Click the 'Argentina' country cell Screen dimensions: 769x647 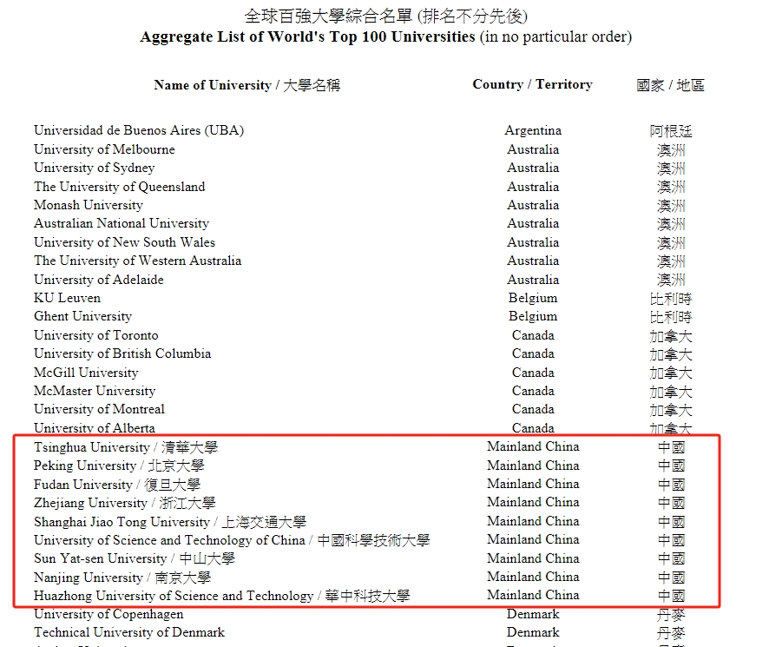[x=533, y=130]
